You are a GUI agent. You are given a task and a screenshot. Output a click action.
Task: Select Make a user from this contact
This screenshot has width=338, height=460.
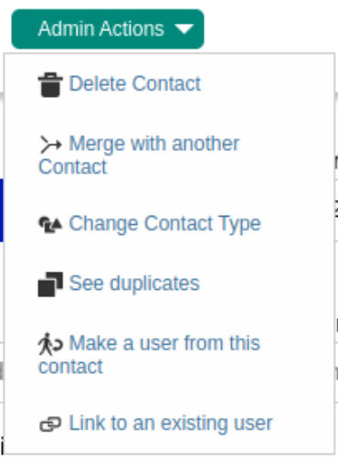tap(149, 355)
